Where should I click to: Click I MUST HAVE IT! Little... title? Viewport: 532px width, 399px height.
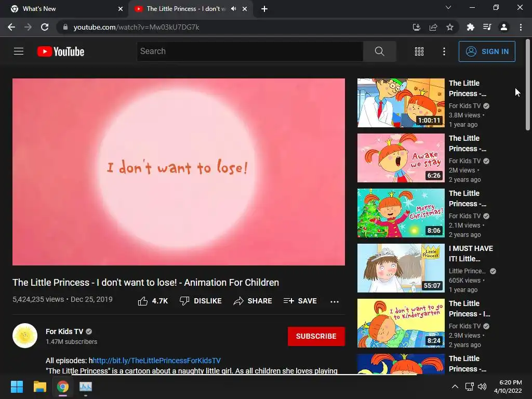pos(471,254)
